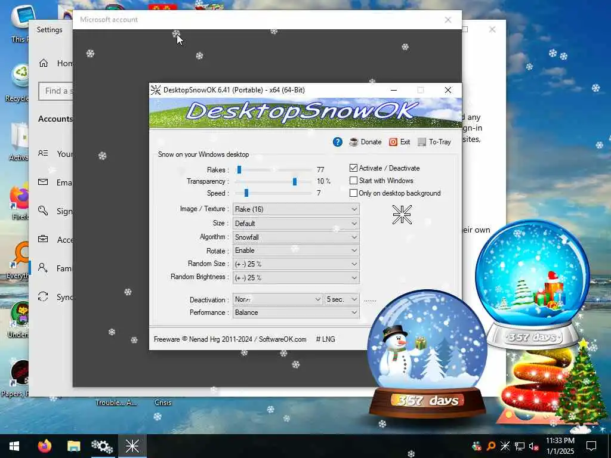Open Sign-in options key icon in Settings

(43, 211)
